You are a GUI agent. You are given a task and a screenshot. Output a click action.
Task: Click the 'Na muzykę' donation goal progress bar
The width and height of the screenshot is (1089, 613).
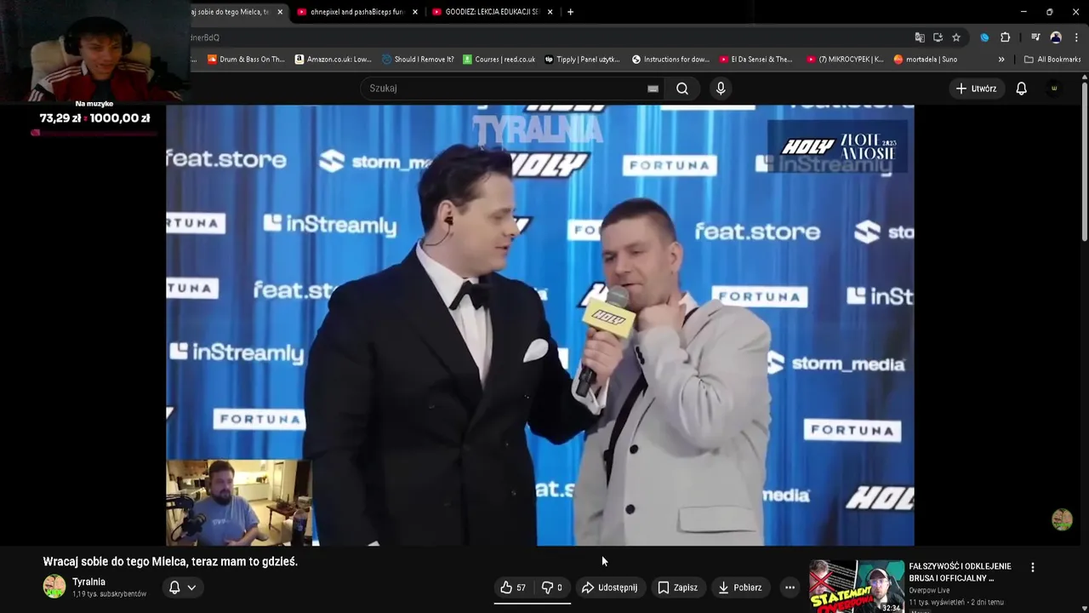tap(94, 132)
